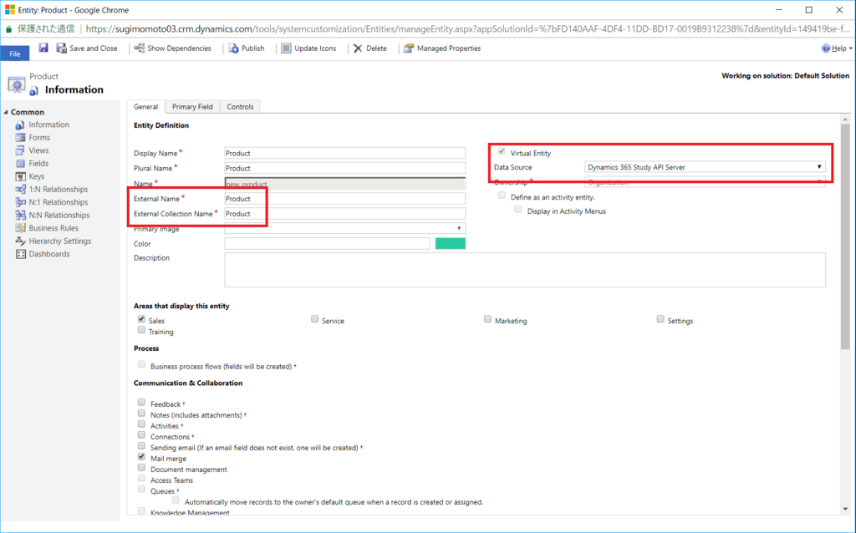Click the secure connection lock icon

point(8,29)
